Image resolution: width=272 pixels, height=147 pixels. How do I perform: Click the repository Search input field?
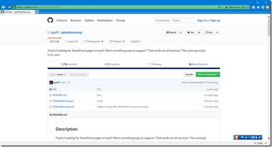pyautogui.click(x=183, y=21)
